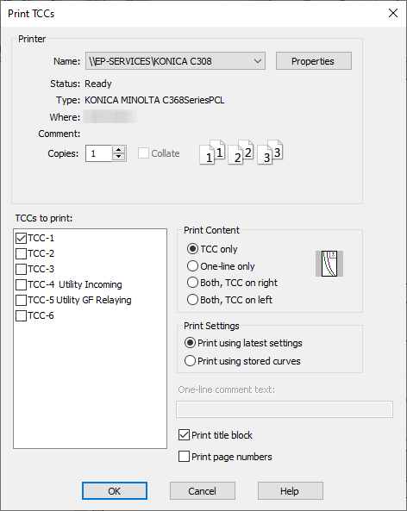Cancel the Print TCCs dialog
The width and height of the screenshot is (407, 511).
tap(202, 491)
